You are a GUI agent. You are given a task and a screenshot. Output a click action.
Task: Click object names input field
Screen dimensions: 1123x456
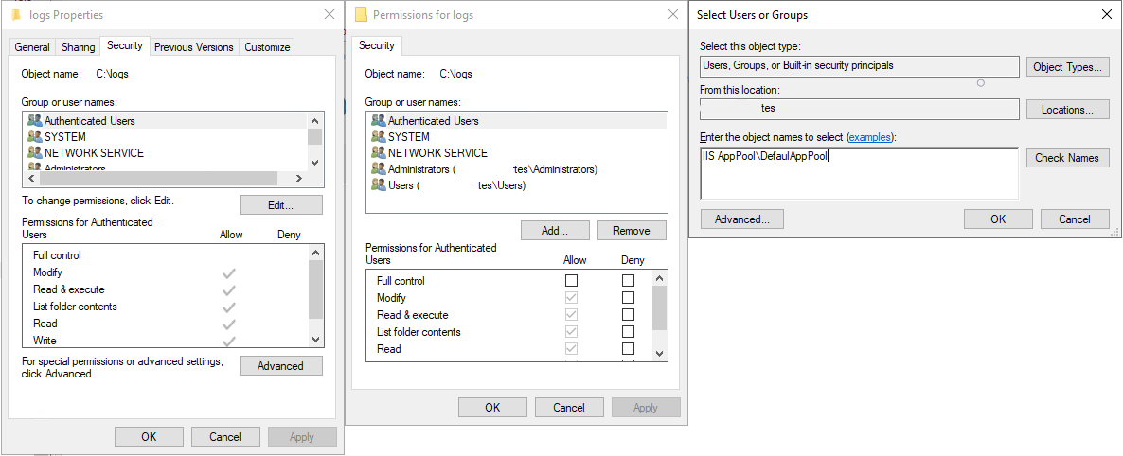pos(860,173)
